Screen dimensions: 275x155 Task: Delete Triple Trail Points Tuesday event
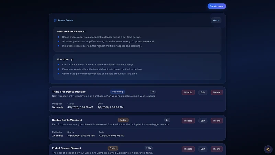[x=217, y=92]
